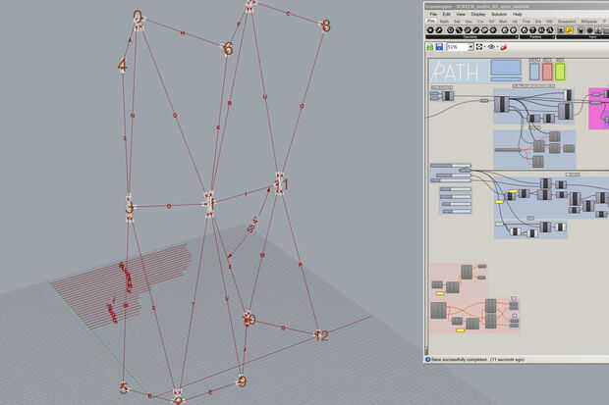Select the Rectangle parameter icon
The height and width of the screenshot is (405, 609).
coord(493,30)
